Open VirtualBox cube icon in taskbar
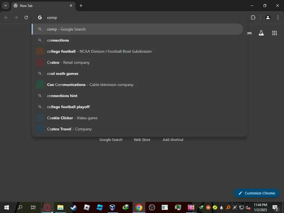This screenshot has width=284, height=213. tap(113, 207)
